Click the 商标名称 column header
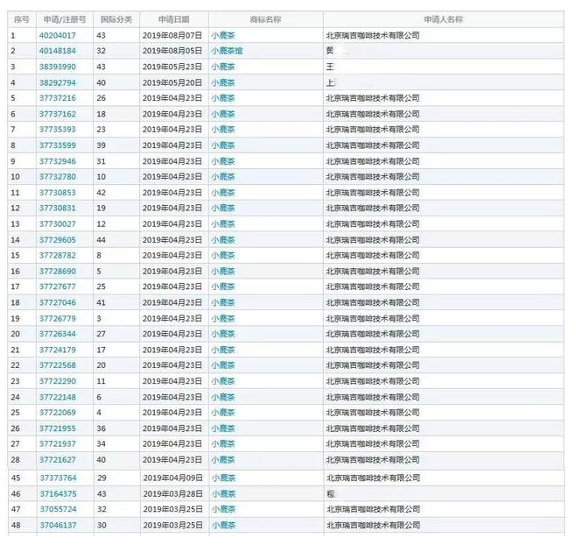This screenshot has height=545, width=576. (265, 19)
